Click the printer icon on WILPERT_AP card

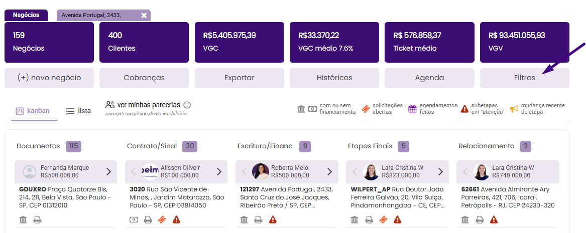pyautogui.click(x=369, y=219)
